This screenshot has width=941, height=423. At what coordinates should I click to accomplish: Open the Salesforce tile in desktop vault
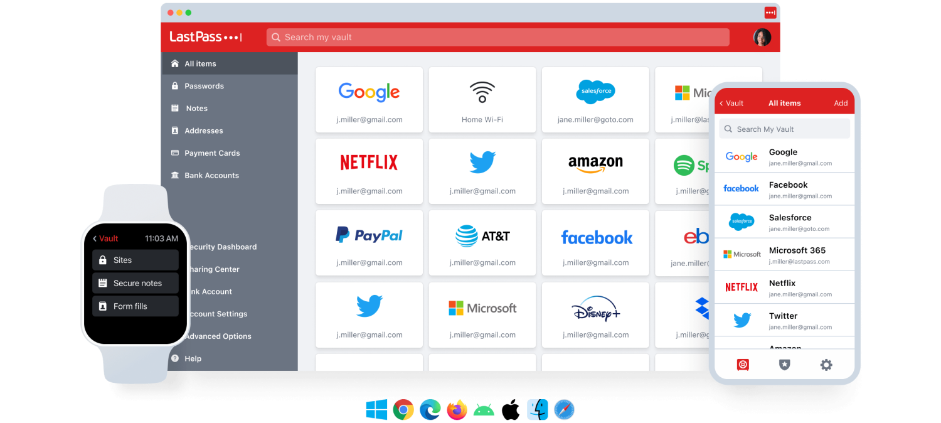click(595, 100)
